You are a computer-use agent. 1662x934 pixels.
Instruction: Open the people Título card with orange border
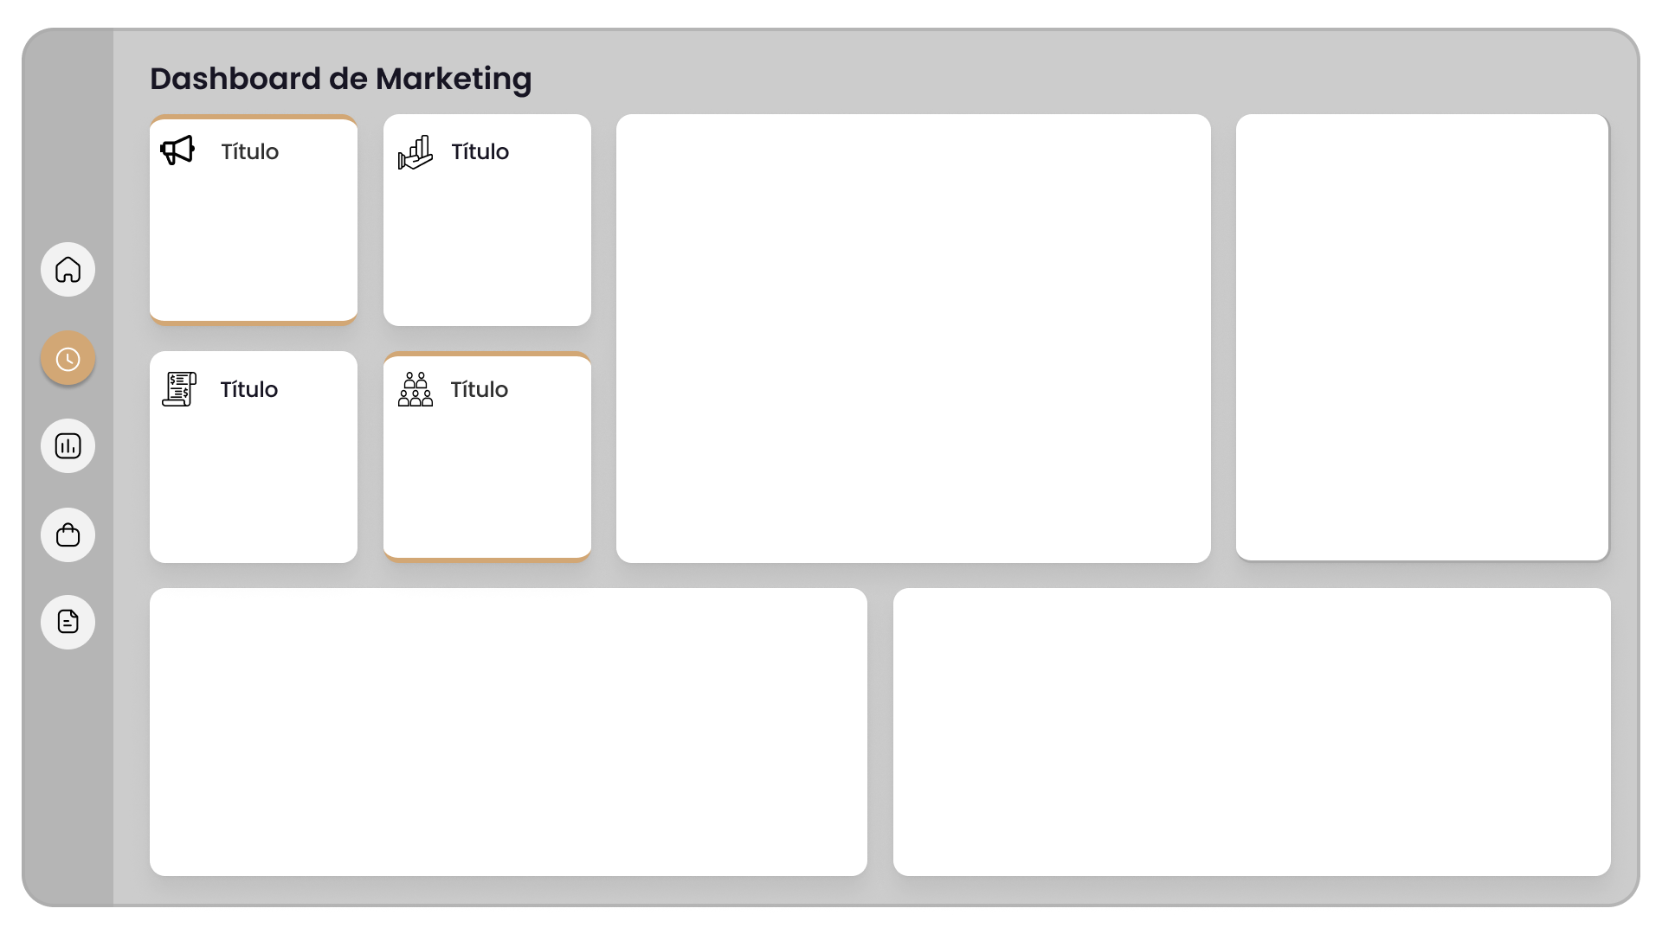(486, 457)
